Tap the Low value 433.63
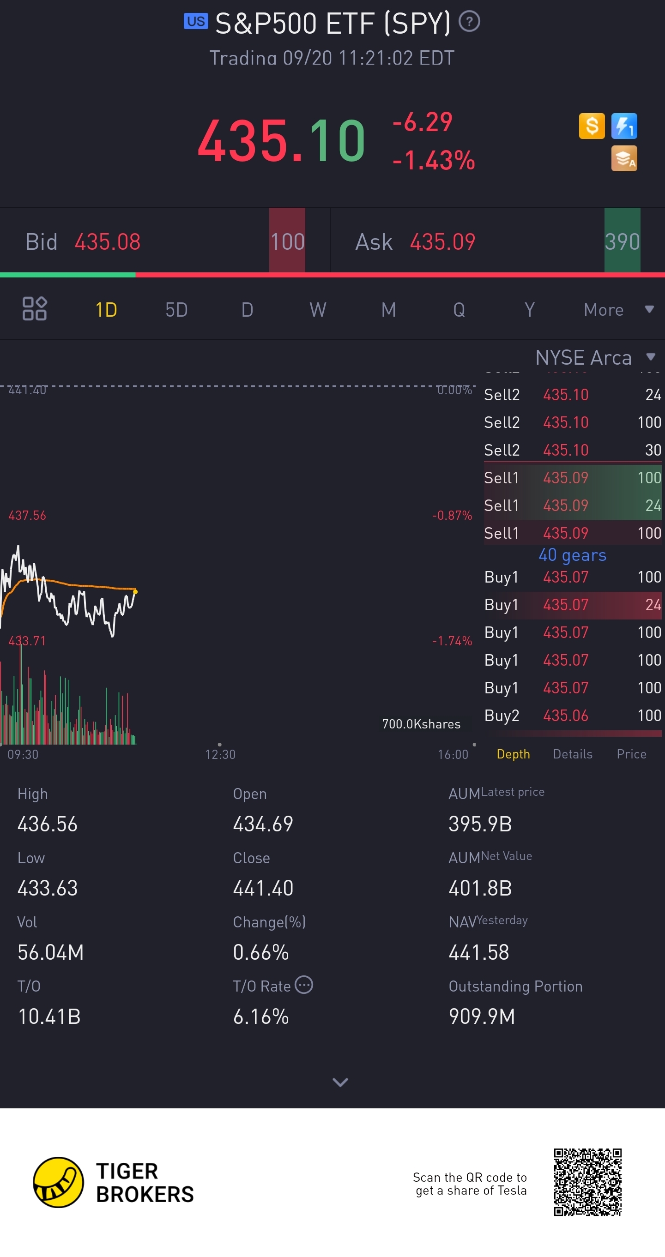 coord(48,888)
